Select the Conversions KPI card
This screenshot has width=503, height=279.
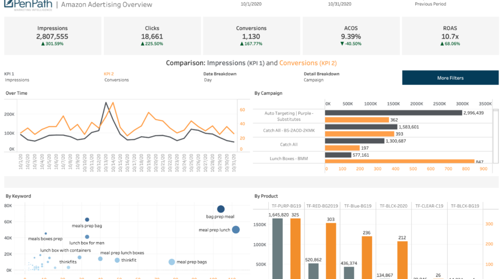[251, 36]
